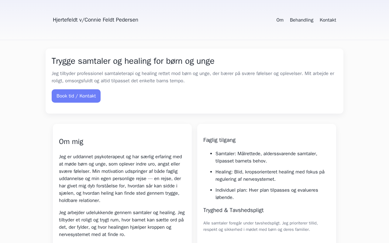Click empty header space between title and Om
This screenshot has height=243, width=389.
207,20
